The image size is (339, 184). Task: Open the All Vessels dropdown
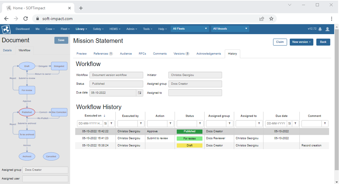[x=230, y=29]
